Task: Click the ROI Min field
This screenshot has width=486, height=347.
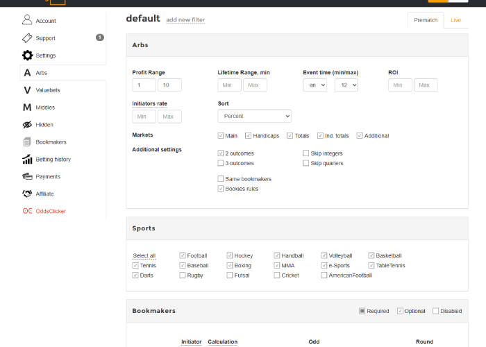Action: point(400,85)
